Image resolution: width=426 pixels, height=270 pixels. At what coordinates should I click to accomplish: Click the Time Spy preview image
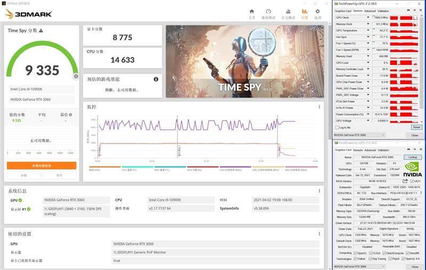point(245,62)
